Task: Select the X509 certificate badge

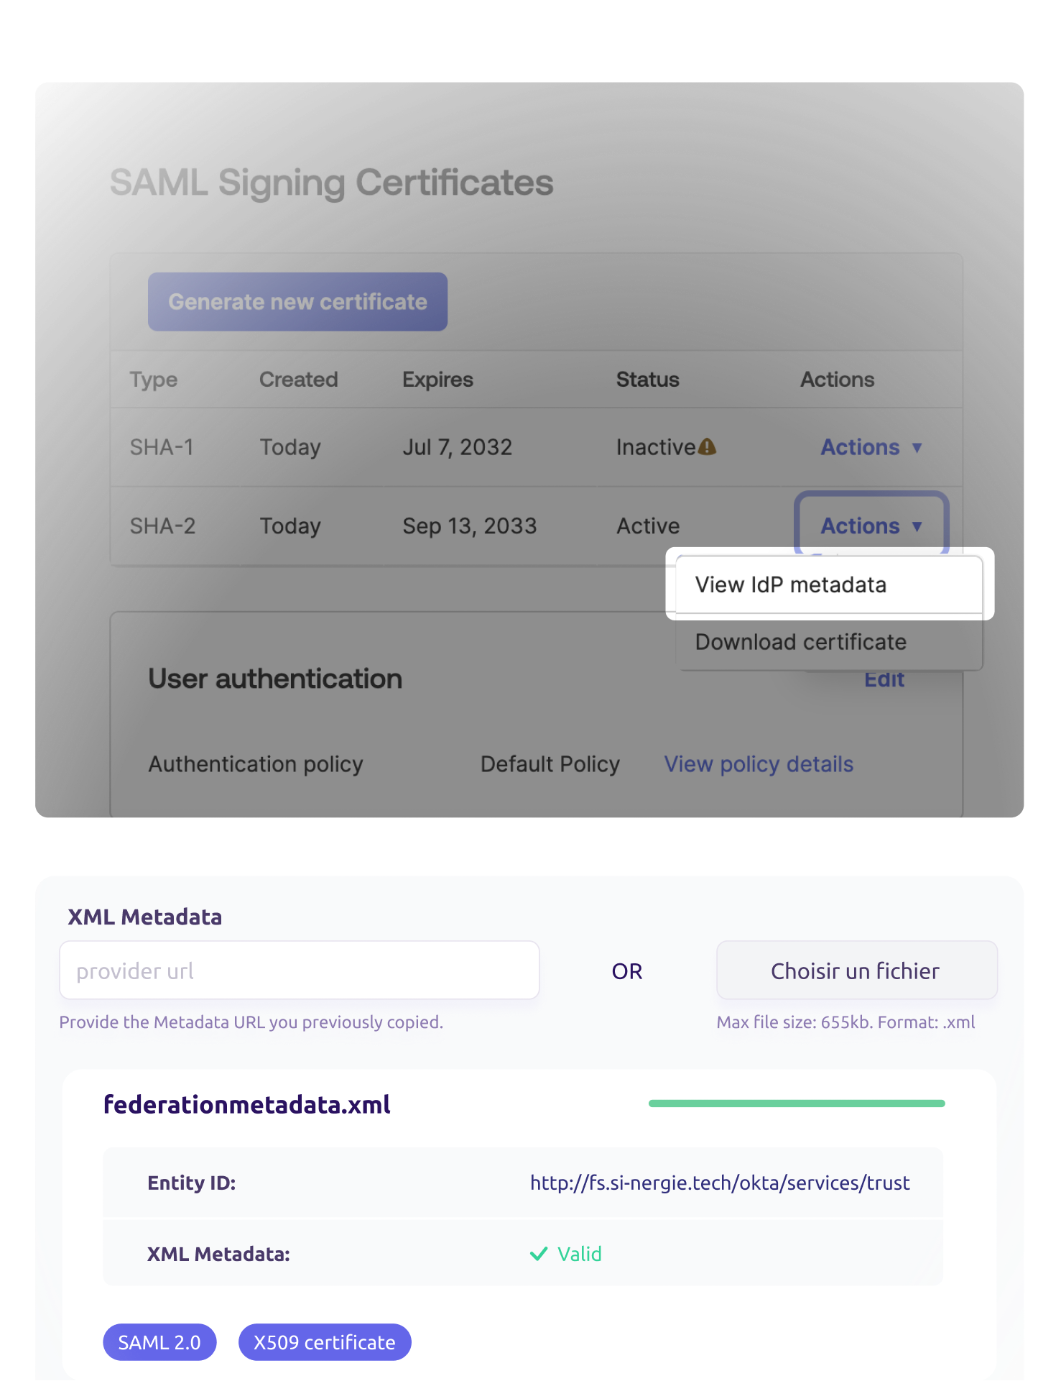Action: [x=324, y=1341]
